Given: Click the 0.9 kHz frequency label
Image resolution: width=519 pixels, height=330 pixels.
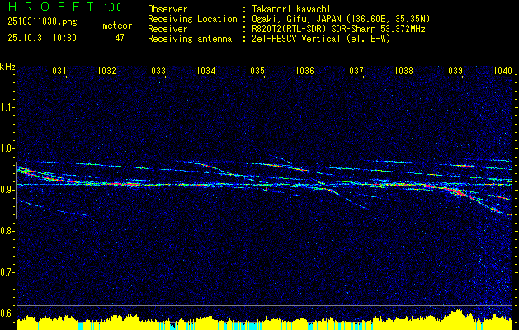Looking at the screenshot, I should 7,190.
